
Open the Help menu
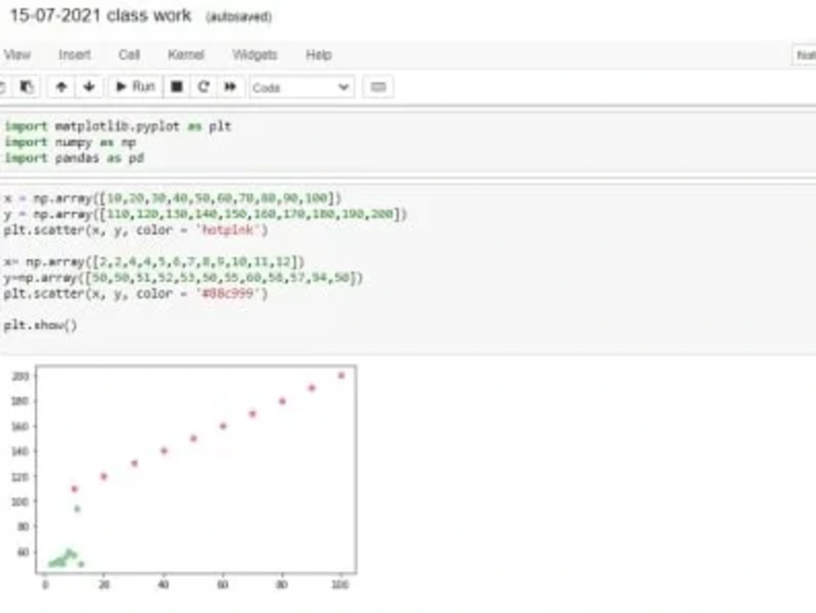[x=317, y=55]
